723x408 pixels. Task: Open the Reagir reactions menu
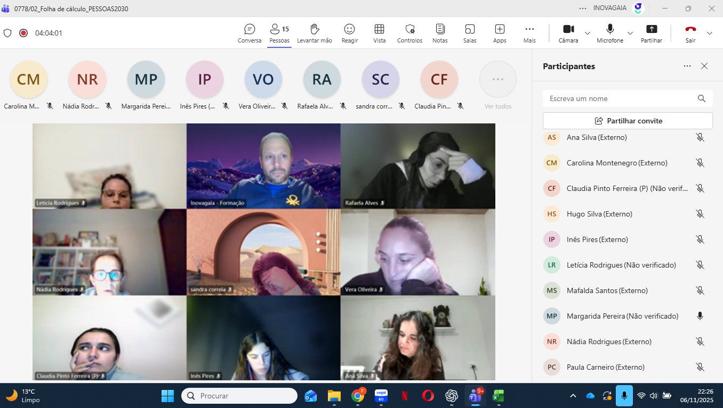click(350, 33)
